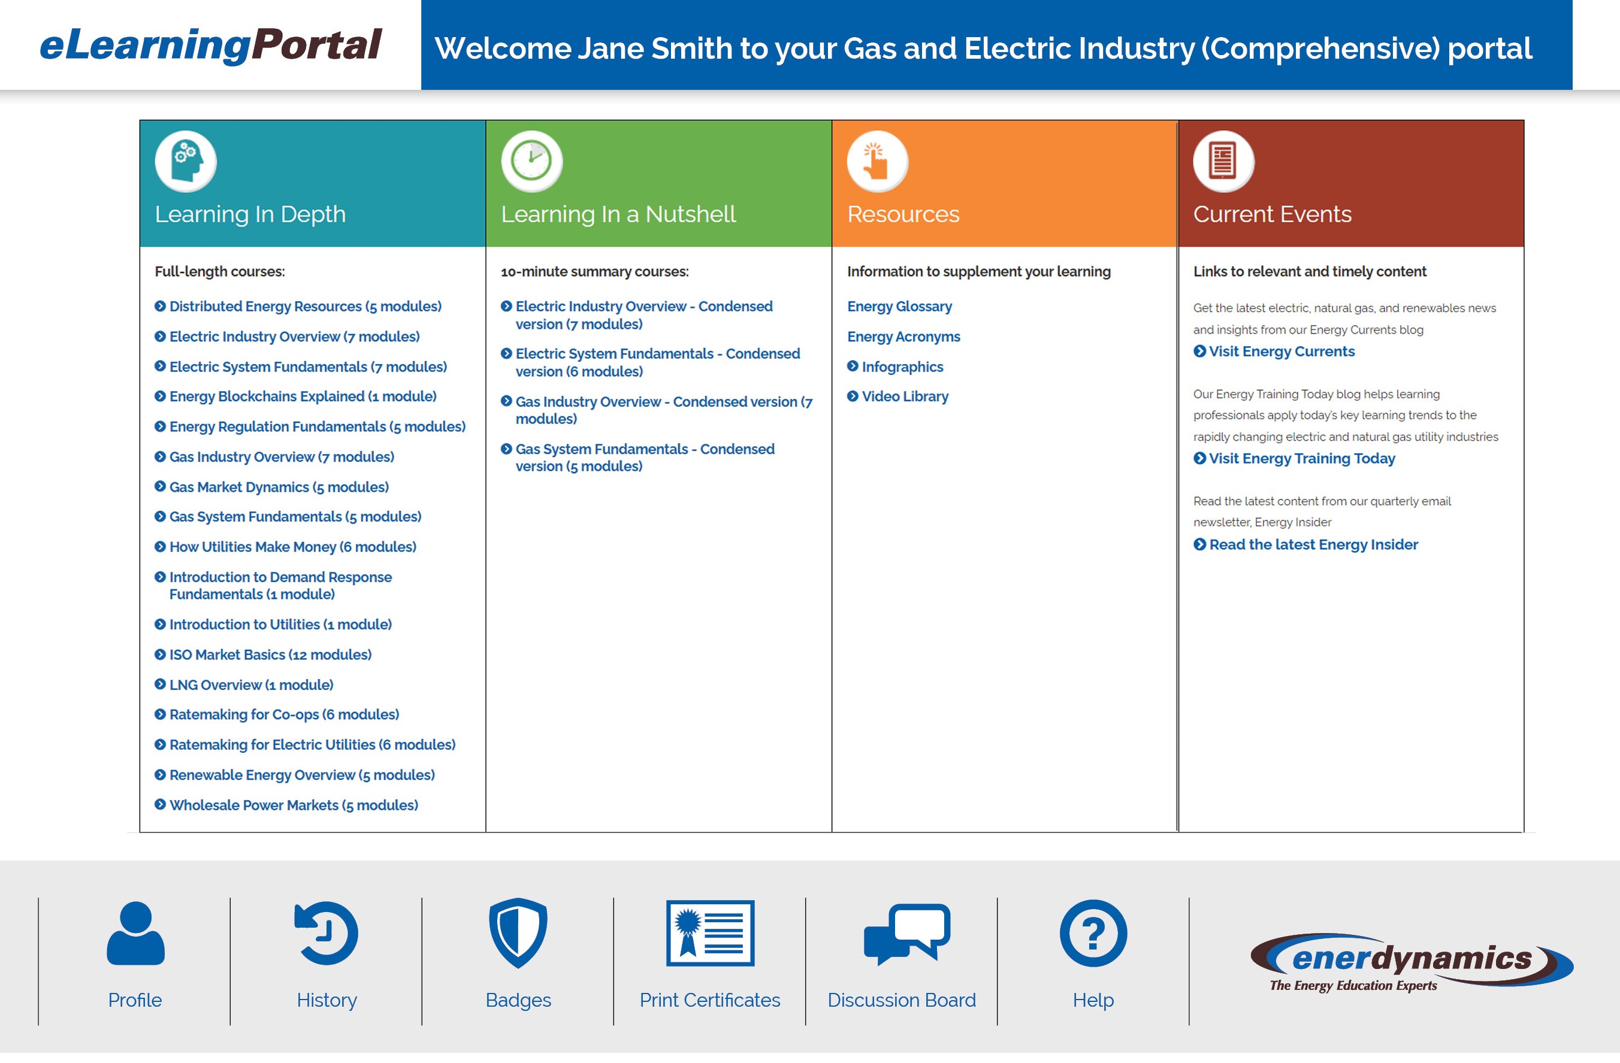
Task: Open Gas System Fundamentals - Condensed version
Action: point(645,458)
